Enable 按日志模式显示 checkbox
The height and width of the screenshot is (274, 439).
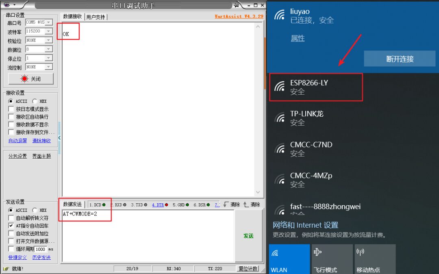[11, 109]
